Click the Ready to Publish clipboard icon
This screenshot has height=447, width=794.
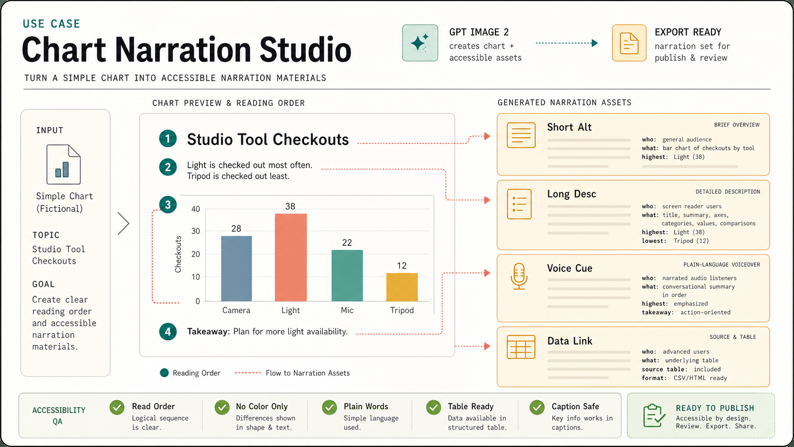(x=653, y=416)
